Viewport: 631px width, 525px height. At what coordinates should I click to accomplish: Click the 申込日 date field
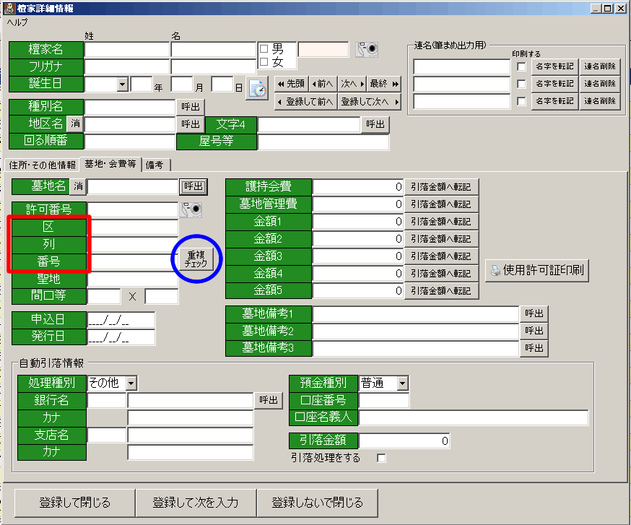[121, 320]
